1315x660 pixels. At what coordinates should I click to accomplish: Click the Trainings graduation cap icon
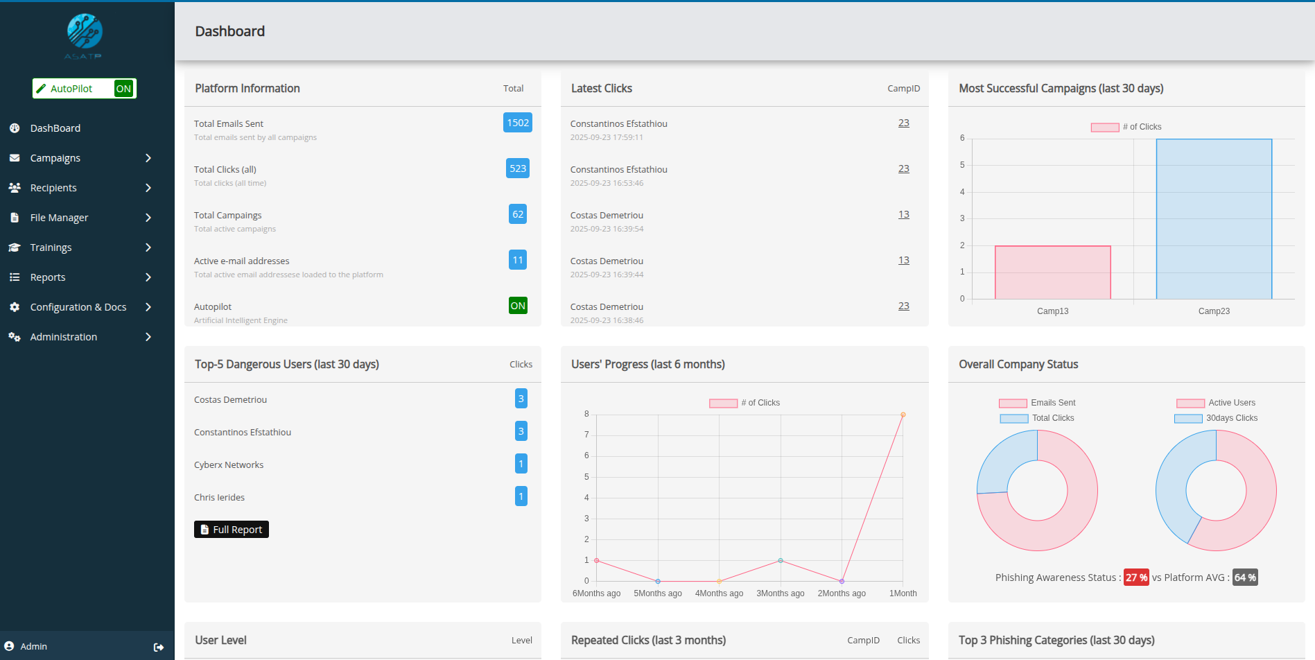(15, 247)
